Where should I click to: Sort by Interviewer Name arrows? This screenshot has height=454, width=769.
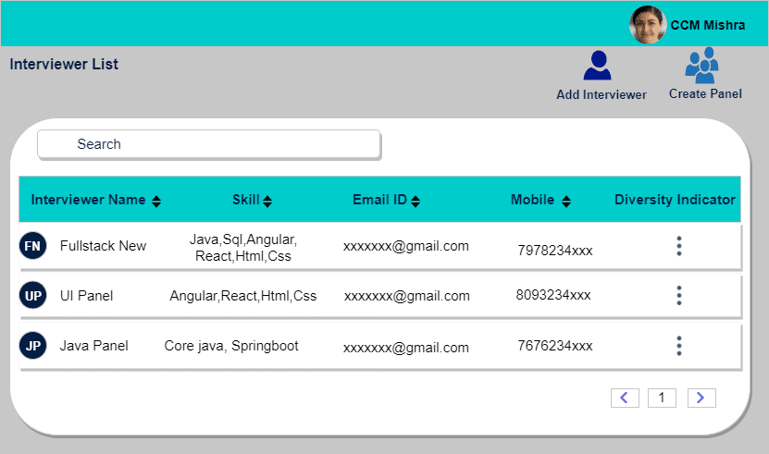(x=156, y=201)
